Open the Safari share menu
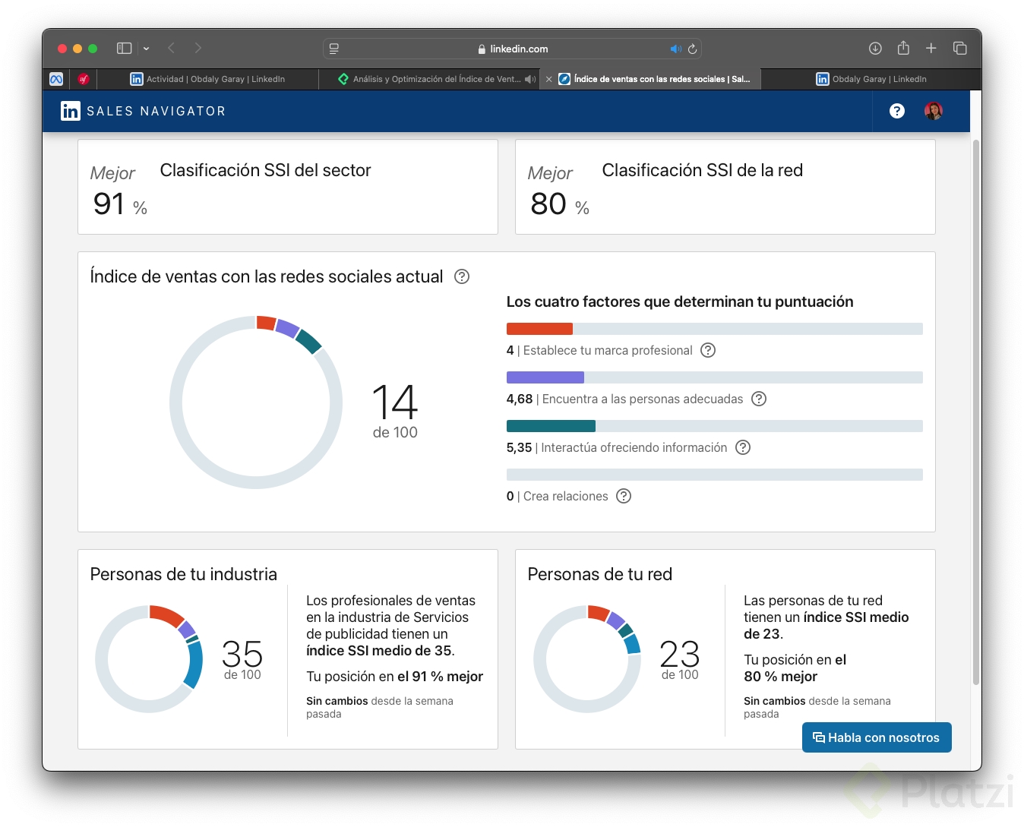This screenshot has width=1024, height=827. [903, 48]
